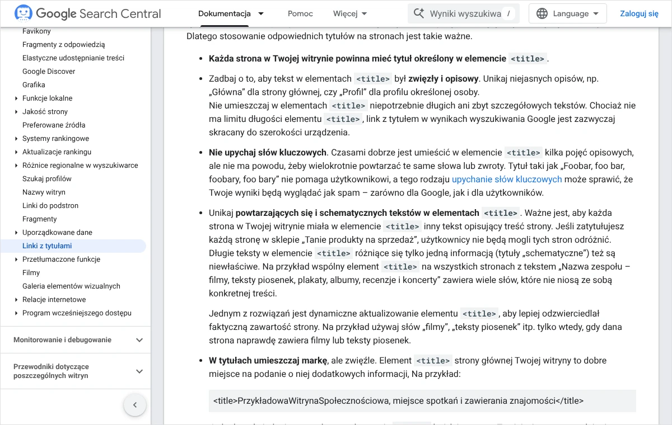The width and height of the screenshot is (672, 425).
Task: Expand Systemy rankingowe section
Action: click(16, 139)
